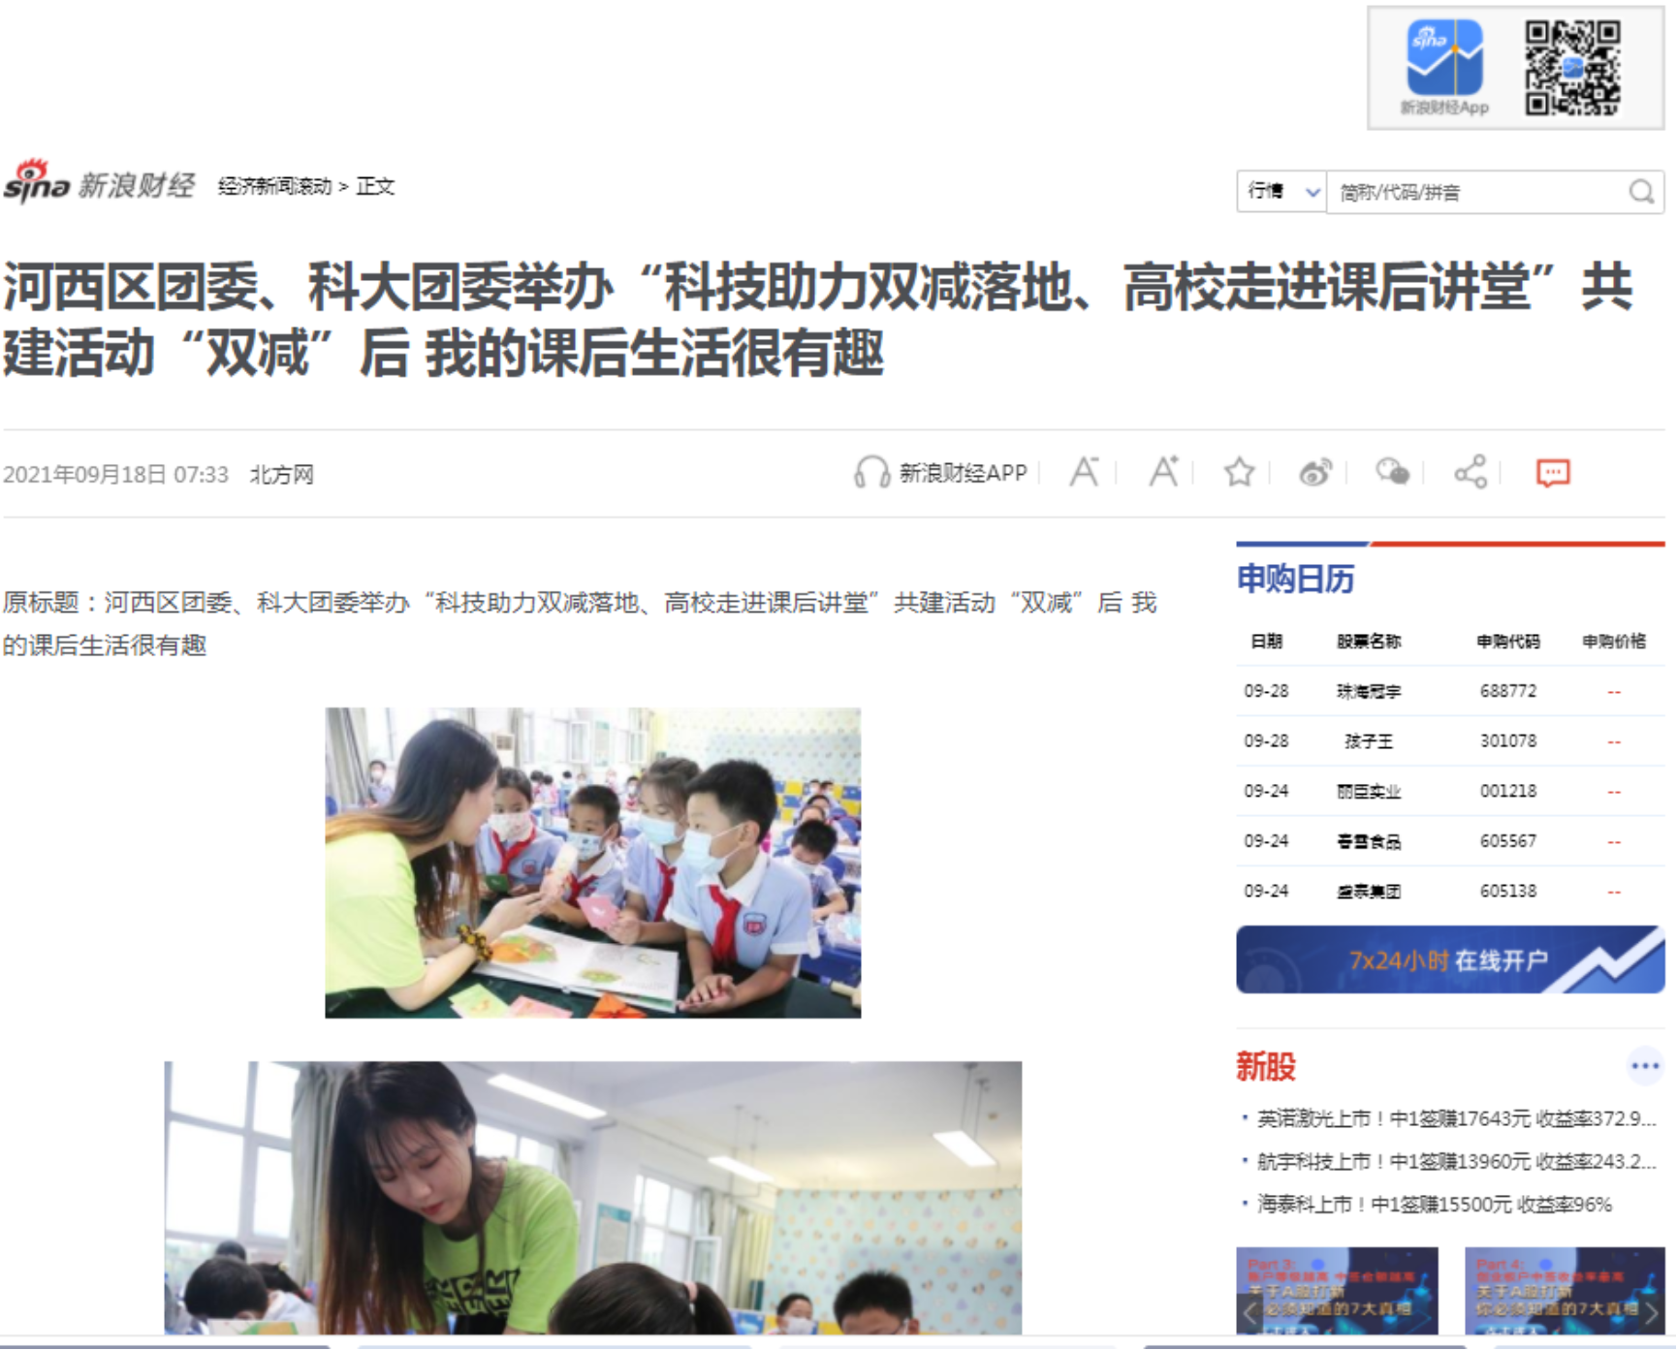The image size is (1677, 1350).
Task: Open 航宇科技上市 news link
Action: pos(1457,1161)
